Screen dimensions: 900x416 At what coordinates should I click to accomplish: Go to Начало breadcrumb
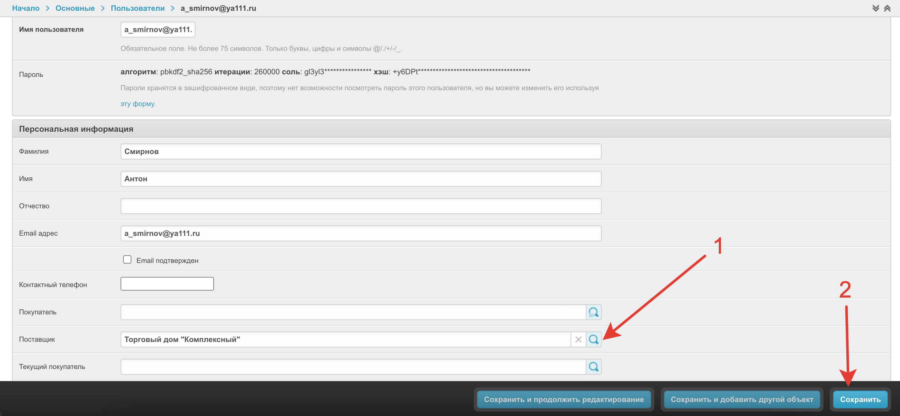pos(25,8)
